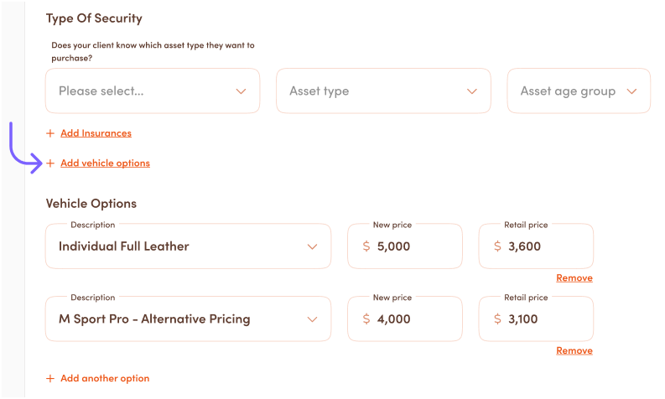Click chevron in Asset age group box
The width and height of the screenshot is (665, 399).
tap(631, 91)
